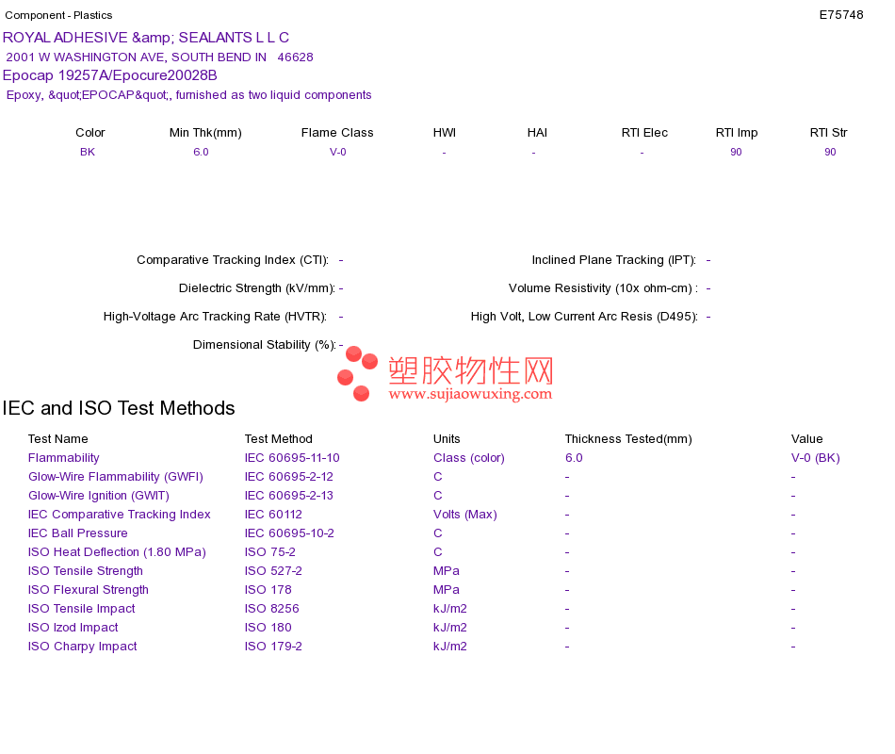Click test method IEC 60695-11-10

pos(292,457)
